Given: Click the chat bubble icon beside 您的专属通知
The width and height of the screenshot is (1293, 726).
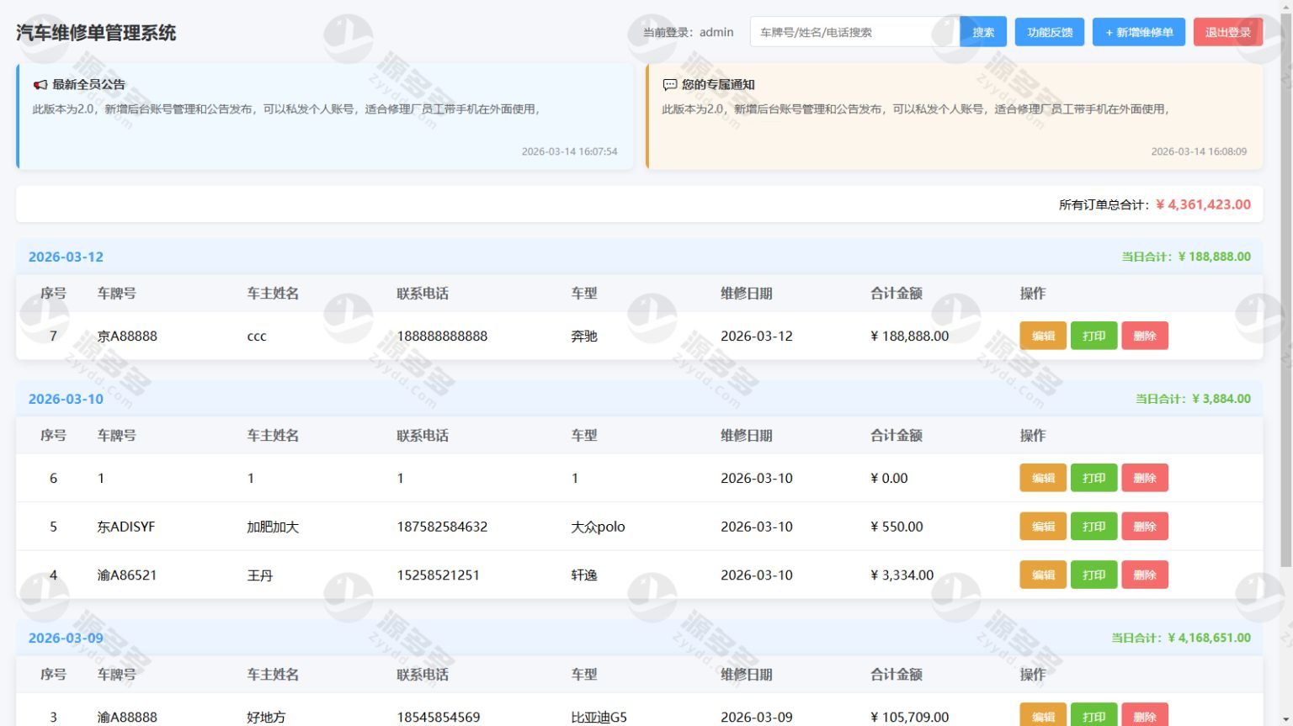Looking at the screenshot, I should (x=669, y=84).
